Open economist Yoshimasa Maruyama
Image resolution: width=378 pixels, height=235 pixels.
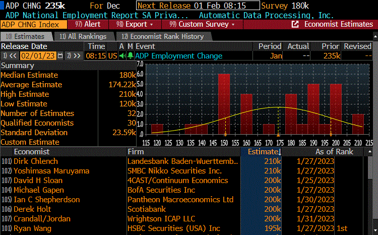coord(51,171)
